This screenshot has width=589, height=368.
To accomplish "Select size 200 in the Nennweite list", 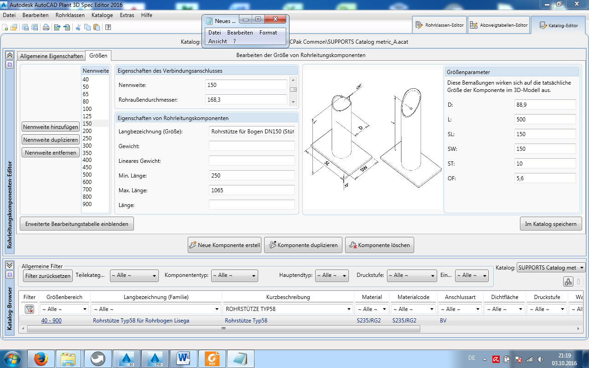I will 95,131.
